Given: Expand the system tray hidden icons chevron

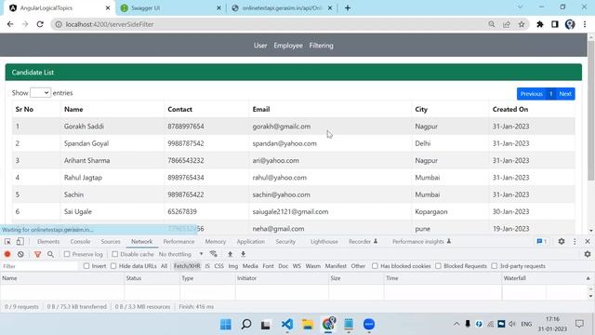Looking at the screenshot, I should [x=456, y=324].
